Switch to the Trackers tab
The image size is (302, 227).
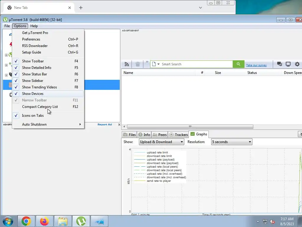click(x=178, y=134)
